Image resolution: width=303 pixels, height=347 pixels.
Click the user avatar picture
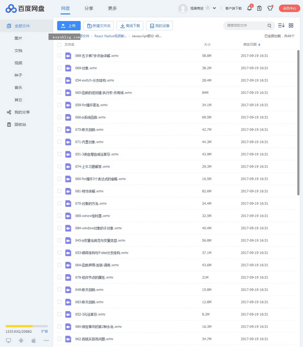pos(183,8)
